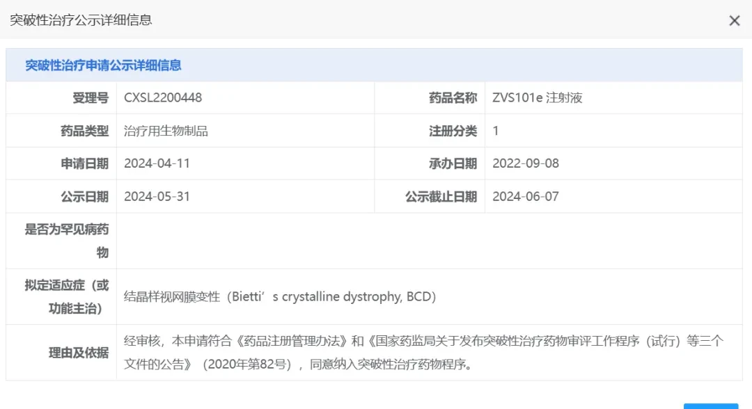Click the handling date 2022-09-08
Viewport: 752px width, 409px height.
[x=526, y=163]
